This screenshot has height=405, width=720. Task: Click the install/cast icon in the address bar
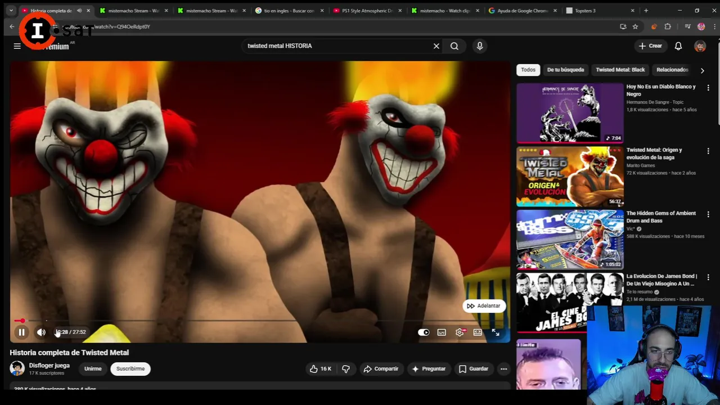pos(623,26)
